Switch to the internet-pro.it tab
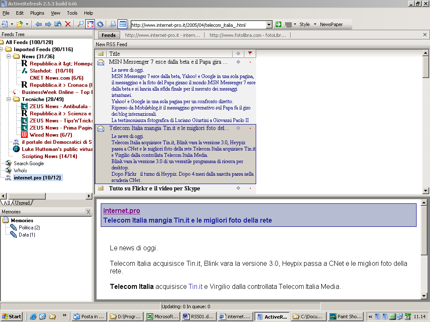The width and height of the screenshot is (430, 322). [163, 35]
